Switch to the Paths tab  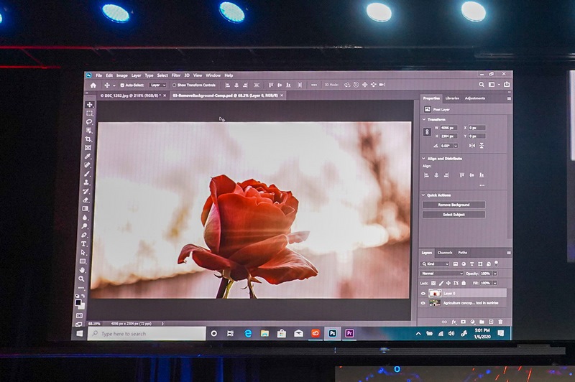(x=463, y=252)
